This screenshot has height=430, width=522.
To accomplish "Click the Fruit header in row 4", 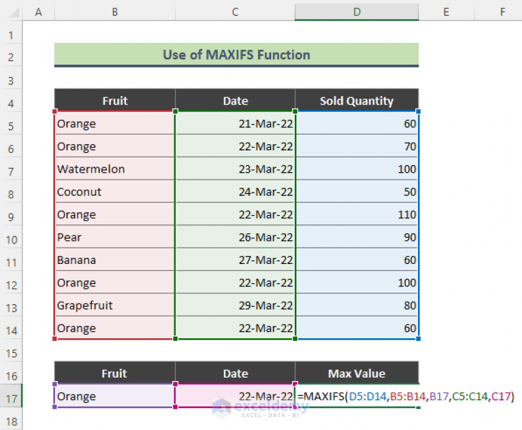I will pyautogui.click(x=115, y=101).
